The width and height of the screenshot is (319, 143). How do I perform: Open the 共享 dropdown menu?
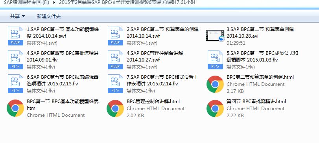click(x=17, y=16)
